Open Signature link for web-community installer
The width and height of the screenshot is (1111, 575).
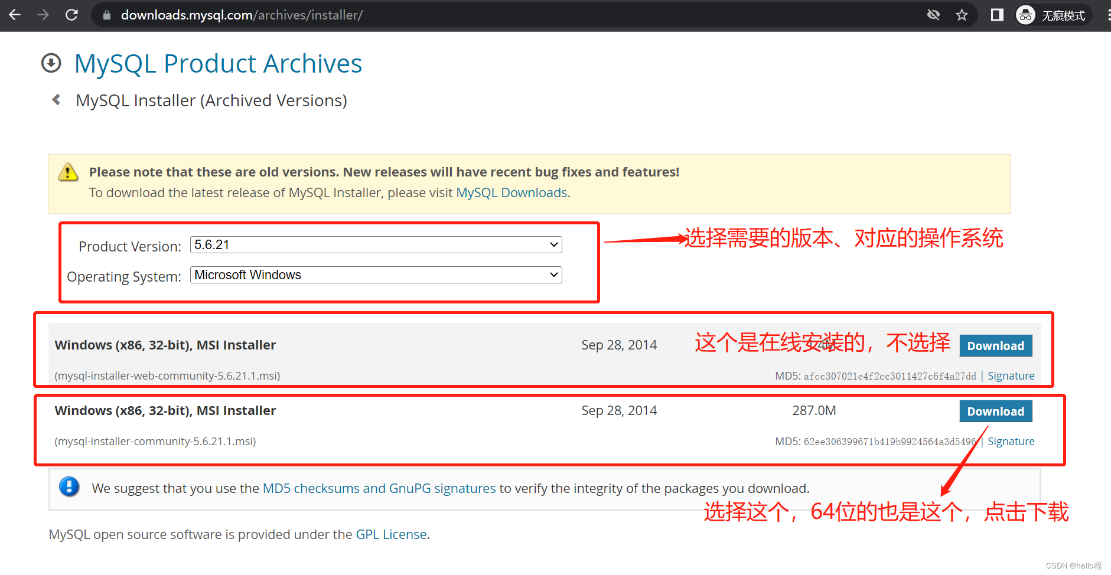(x=1011, y=376)
